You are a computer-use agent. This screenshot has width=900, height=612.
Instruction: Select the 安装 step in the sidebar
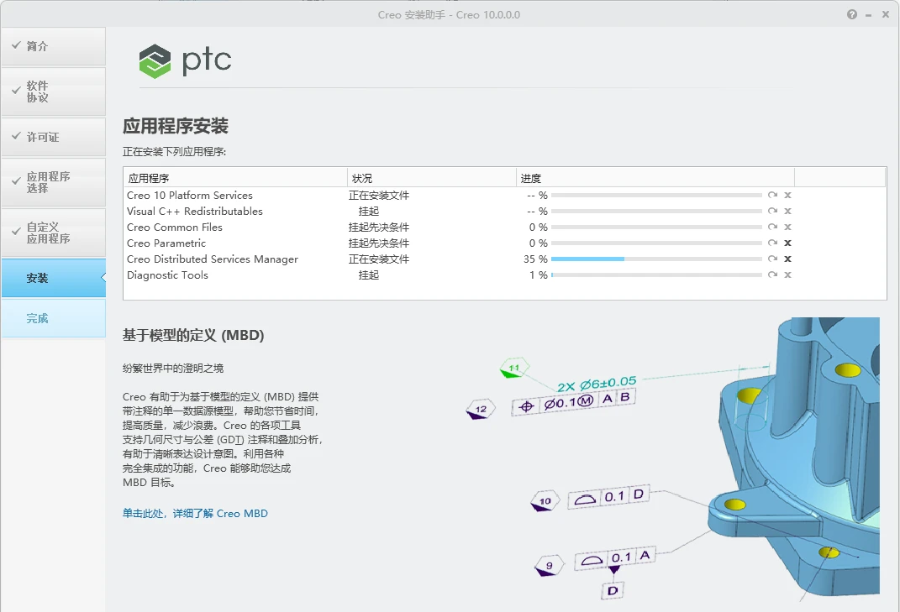click(39, 277)
